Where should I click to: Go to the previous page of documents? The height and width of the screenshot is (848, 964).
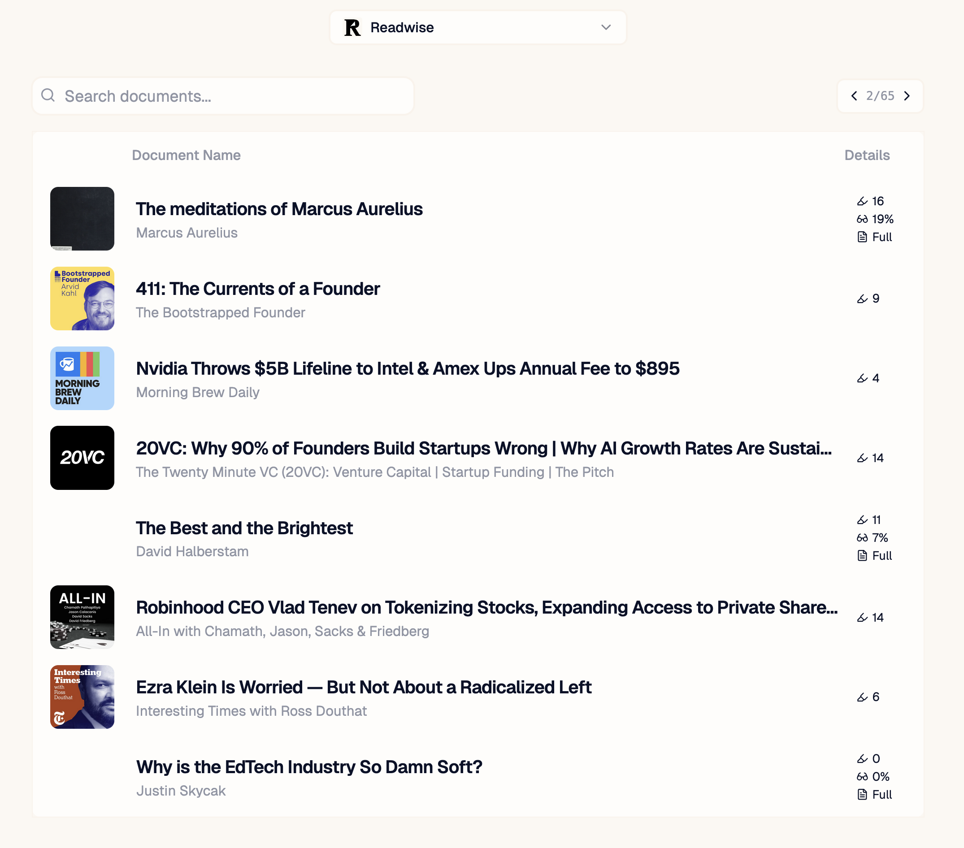tap(854, 96)
